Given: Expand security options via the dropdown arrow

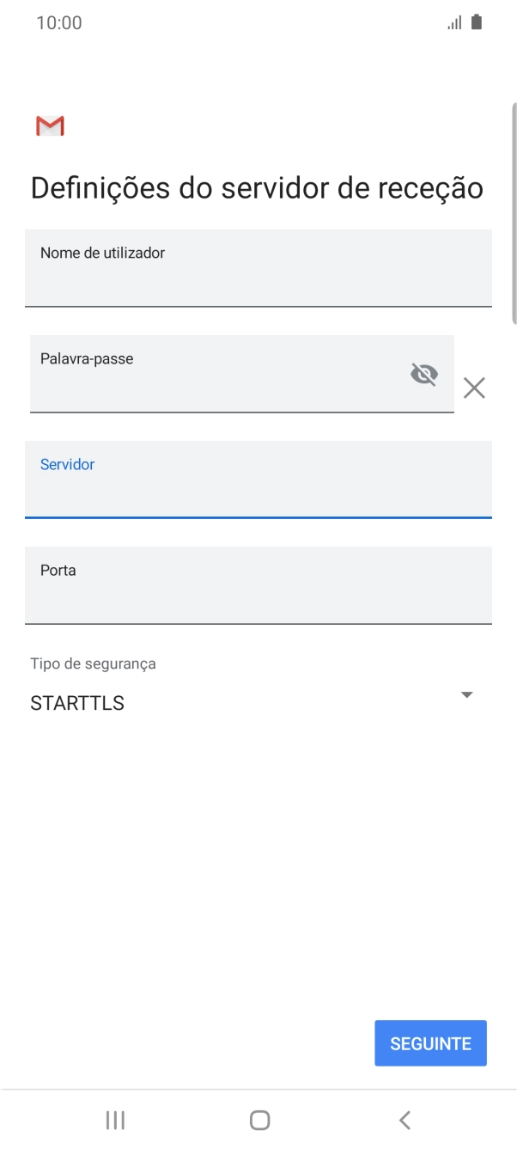Looking at the screenshot, I should pyautogui.click(x=466, y=694).
